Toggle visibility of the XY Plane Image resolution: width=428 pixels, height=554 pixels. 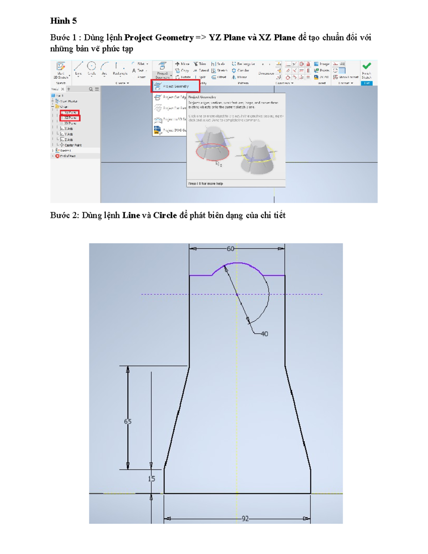coord(70,122)
